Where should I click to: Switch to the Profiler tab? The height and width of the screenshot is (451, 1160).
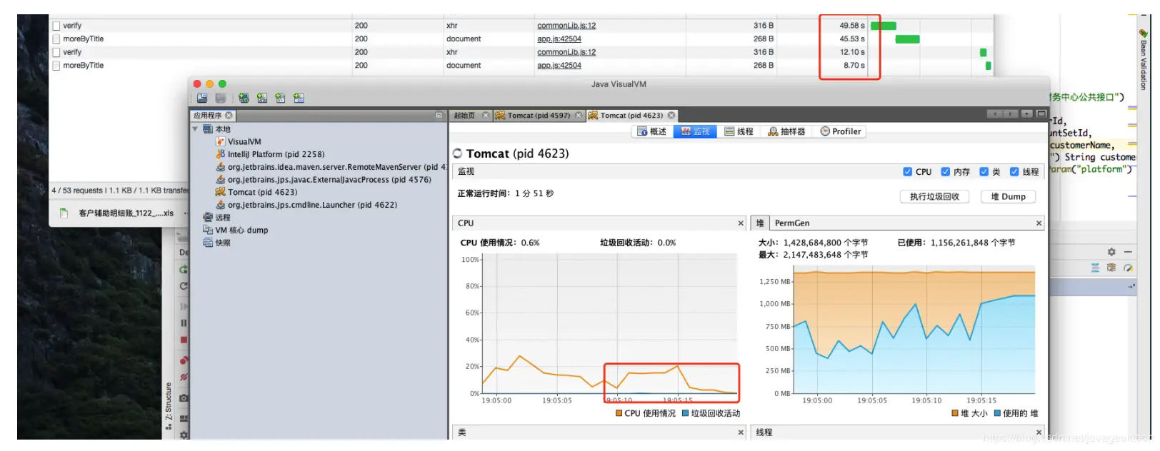pyautogui.click(x=841, y=131)
